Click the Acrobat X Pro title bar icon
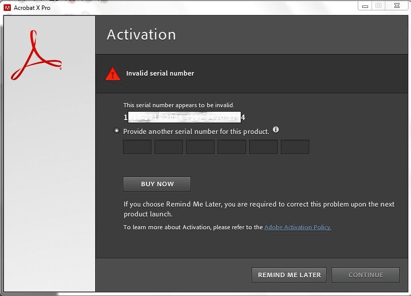The height and width of the screenshot is (296, 411). point(7,7)
